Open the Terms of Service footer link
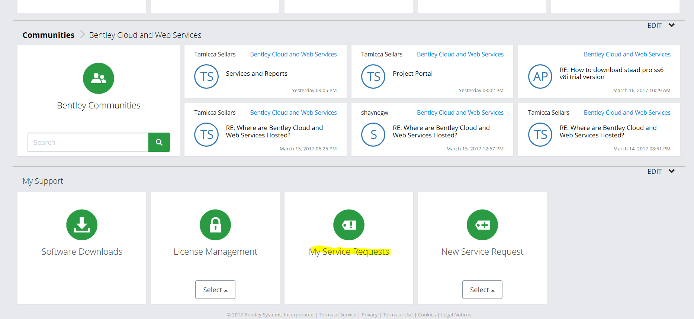 pyautogui.click(x=337, y=315)
